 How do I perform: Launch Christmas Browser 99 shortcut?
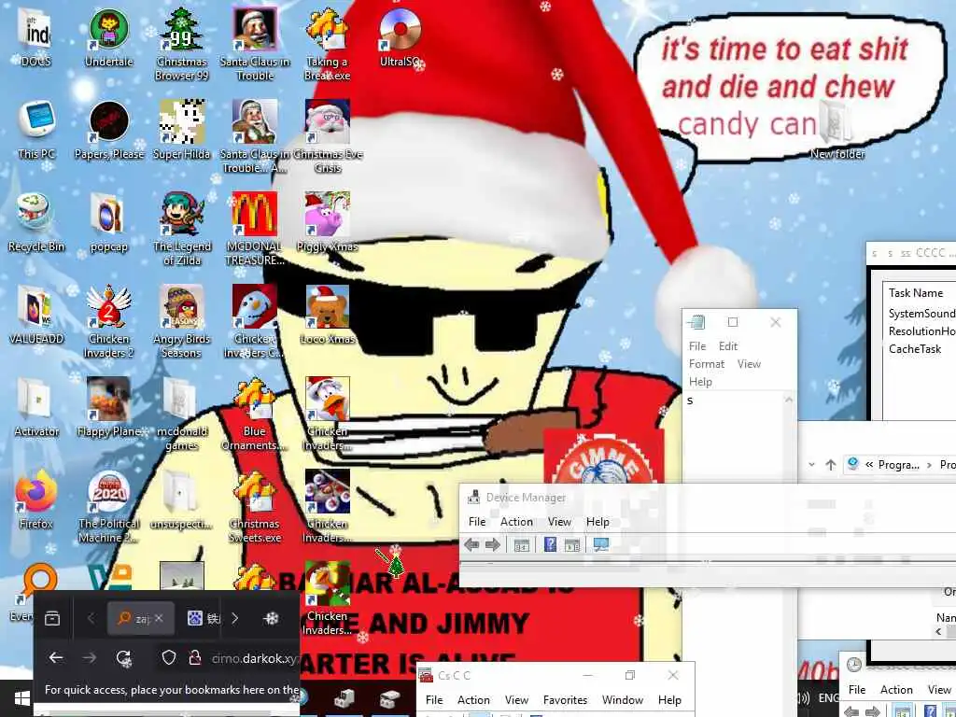tap(182, 45)
